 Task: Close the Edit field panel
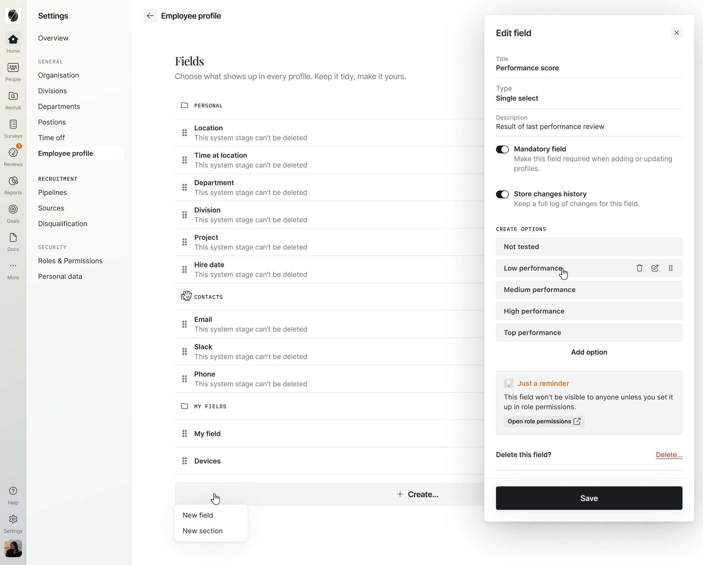click(676, 33)
